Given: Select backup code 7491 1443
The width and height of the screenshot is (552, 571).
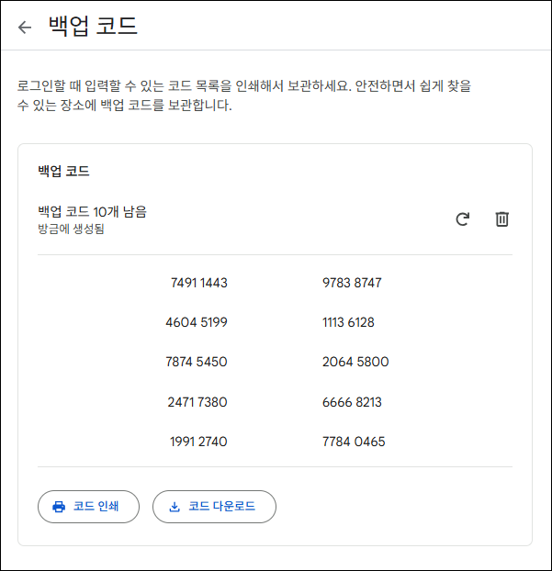Looking at the screenshot, I should pos(198,283).
